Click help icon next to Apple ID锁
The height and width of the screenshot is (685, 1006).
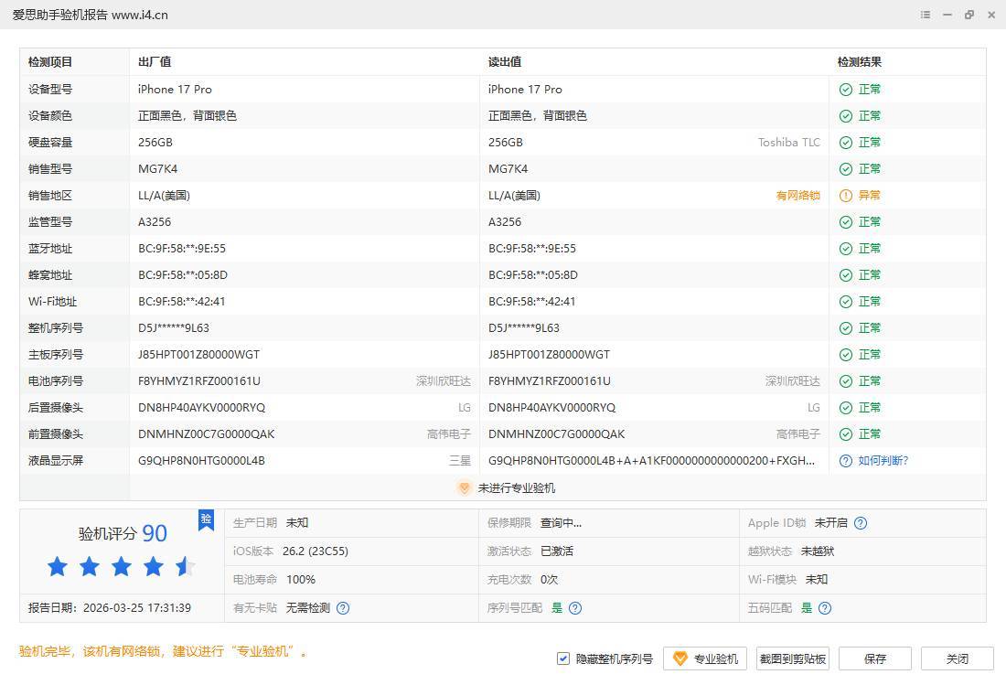860,523
